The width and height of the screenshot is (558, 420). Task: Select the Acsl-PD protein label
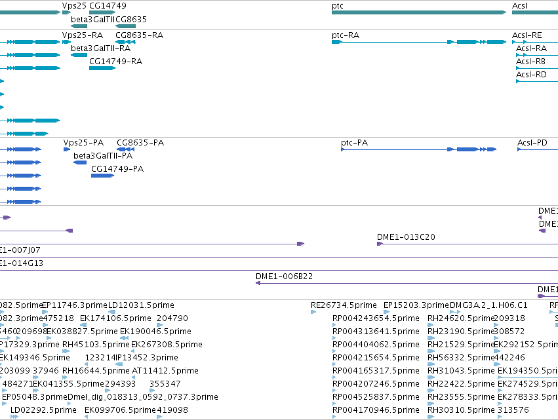(532, 143)
